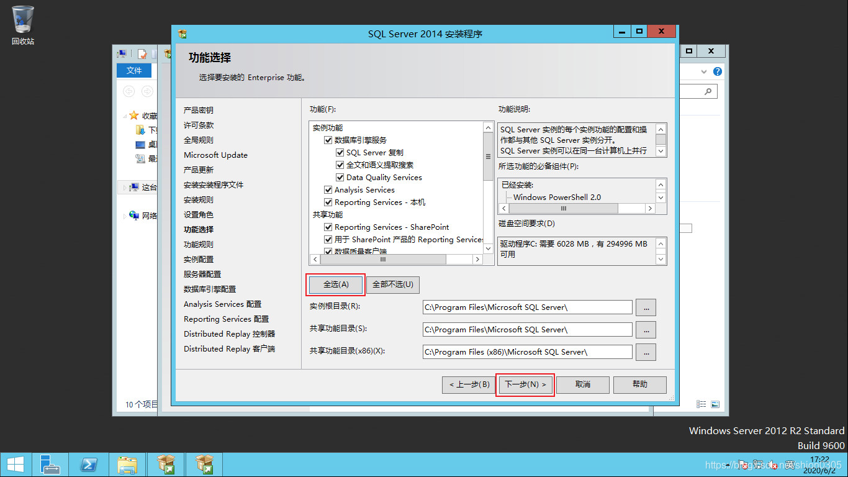
Task: Toggle 数据库引擎服务 checkbox
Action: (x=328, y=140)
